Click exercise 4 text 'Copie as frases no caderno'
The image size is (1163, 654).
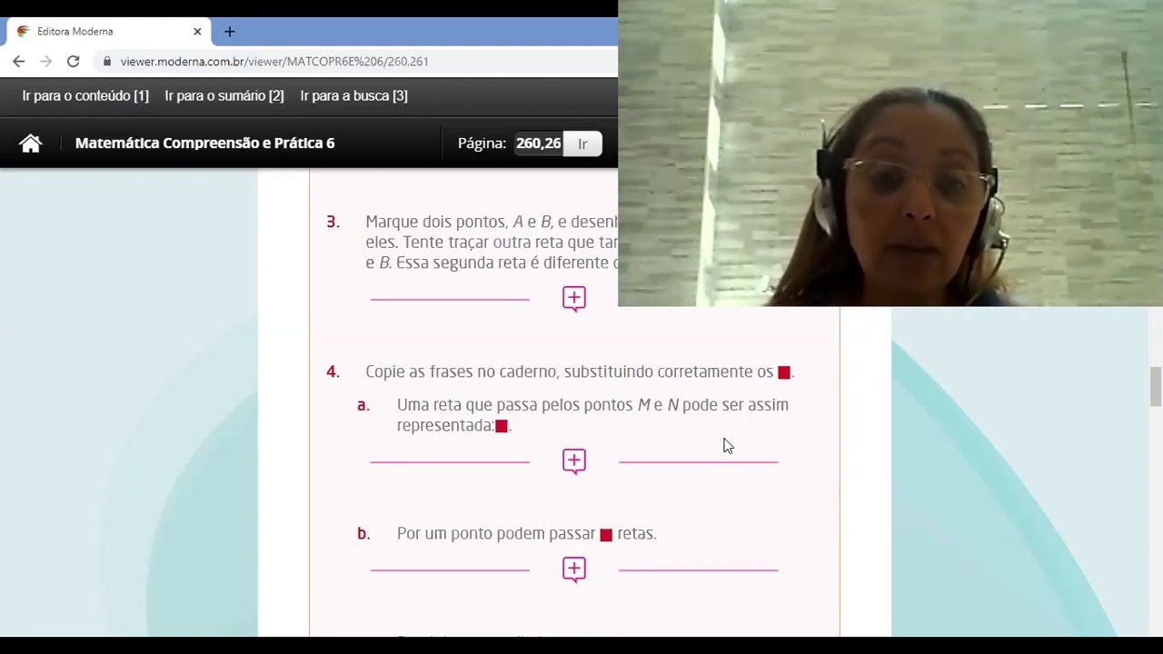(462, 372)
